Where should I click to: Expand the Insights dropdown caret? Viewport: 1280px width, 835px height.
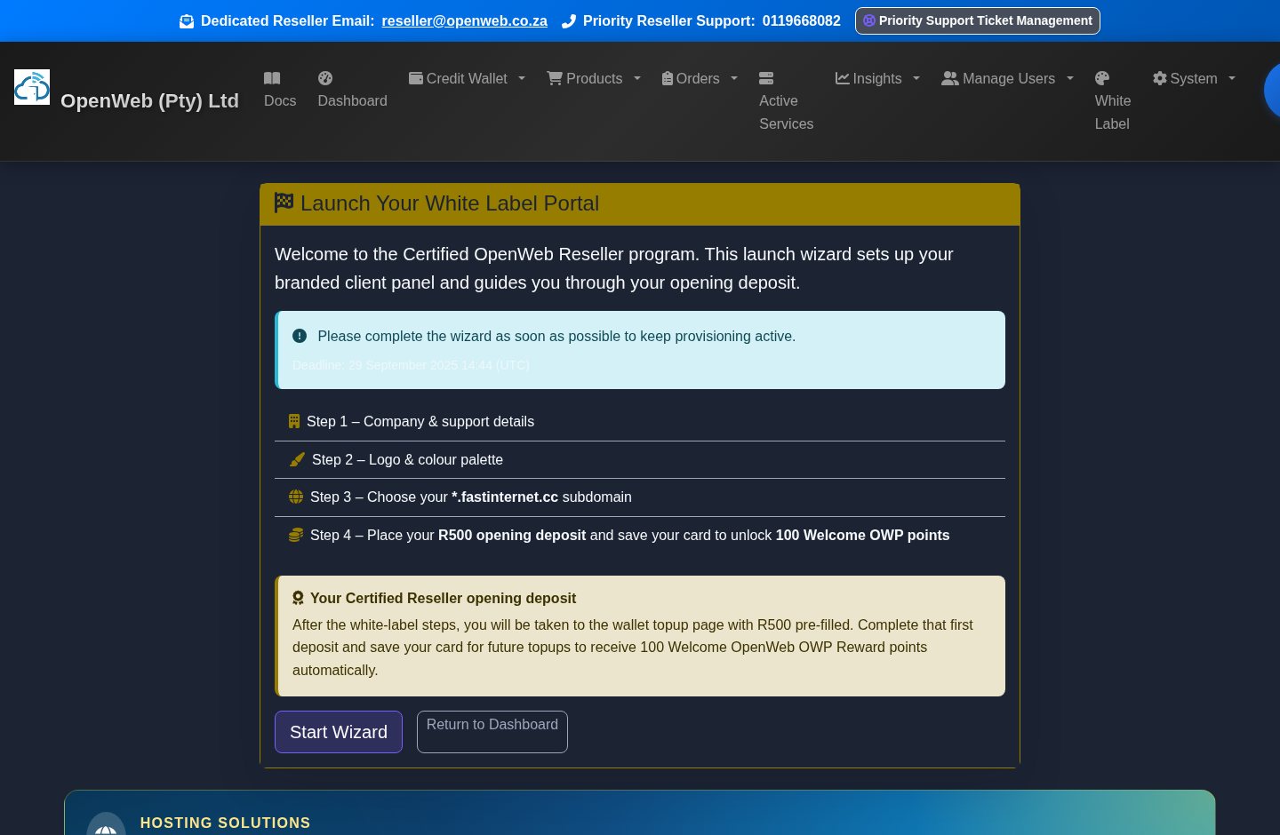pos(916,78)
